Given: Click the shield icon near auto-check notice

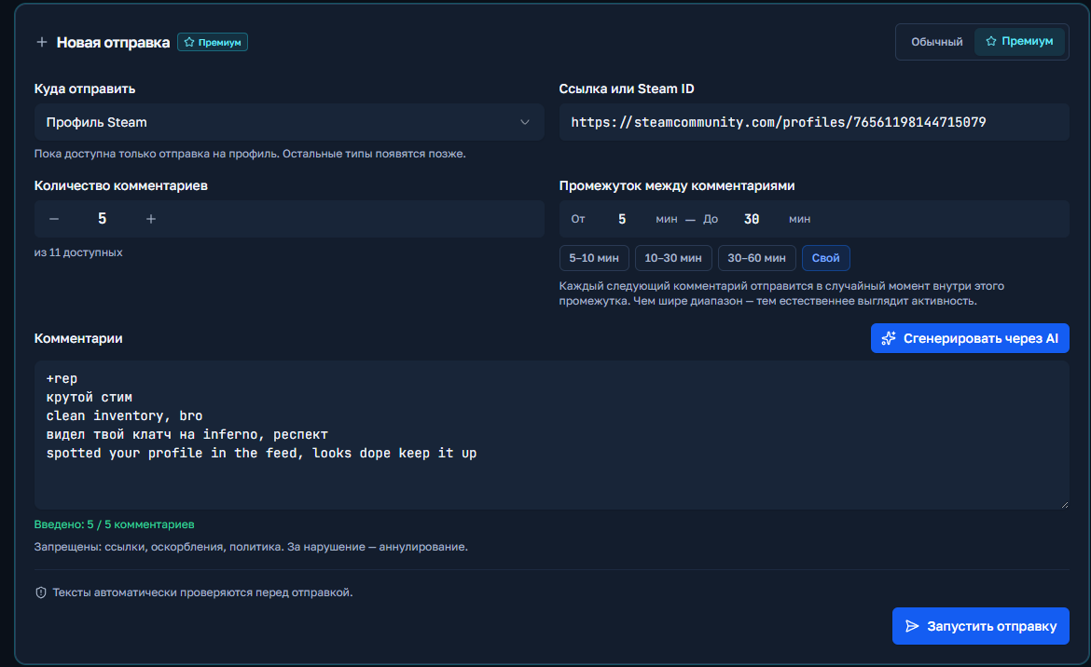Looking at the screenshot, I should pos(41,592).
